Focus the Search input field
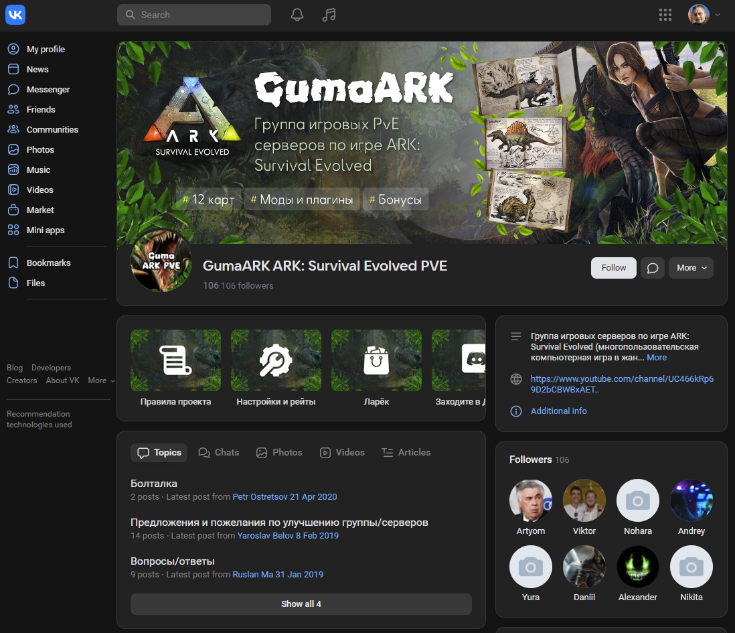The width and height of the screenshot is (735, 633). point(194,15)
